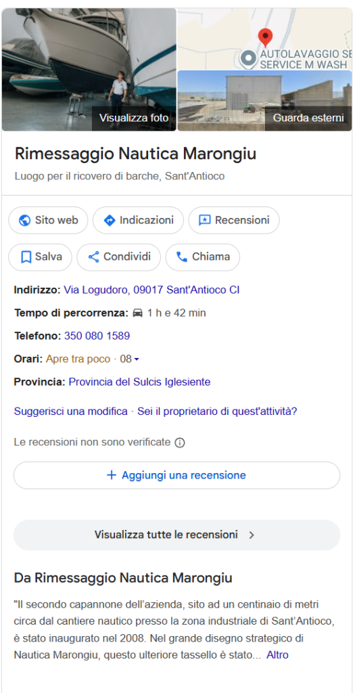
Task: Click the info icon beside unverified reviews
Action: (180, 443)
